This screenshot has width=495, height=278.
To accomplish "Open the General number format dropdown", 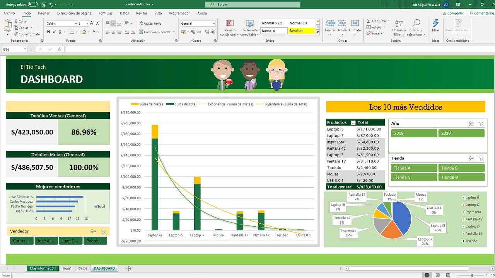I will (x=213, y=24).
